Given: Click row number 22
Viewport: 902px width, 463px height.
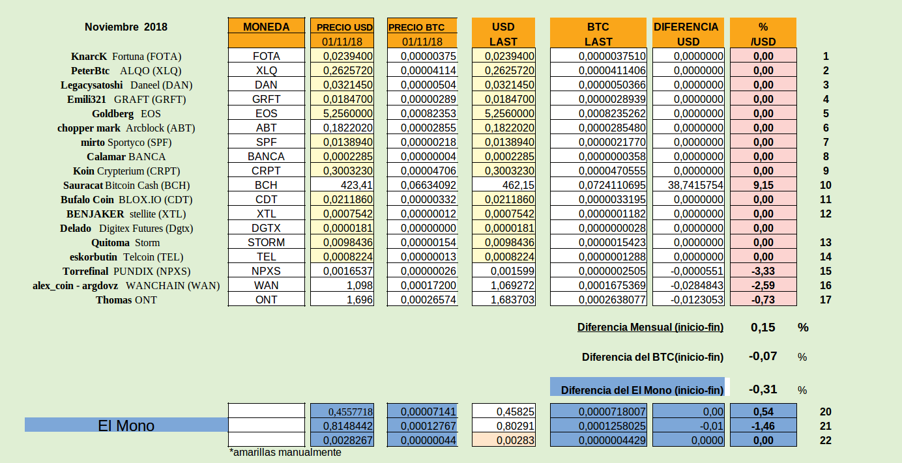Looking at the screenshot, I should [826, 440].
